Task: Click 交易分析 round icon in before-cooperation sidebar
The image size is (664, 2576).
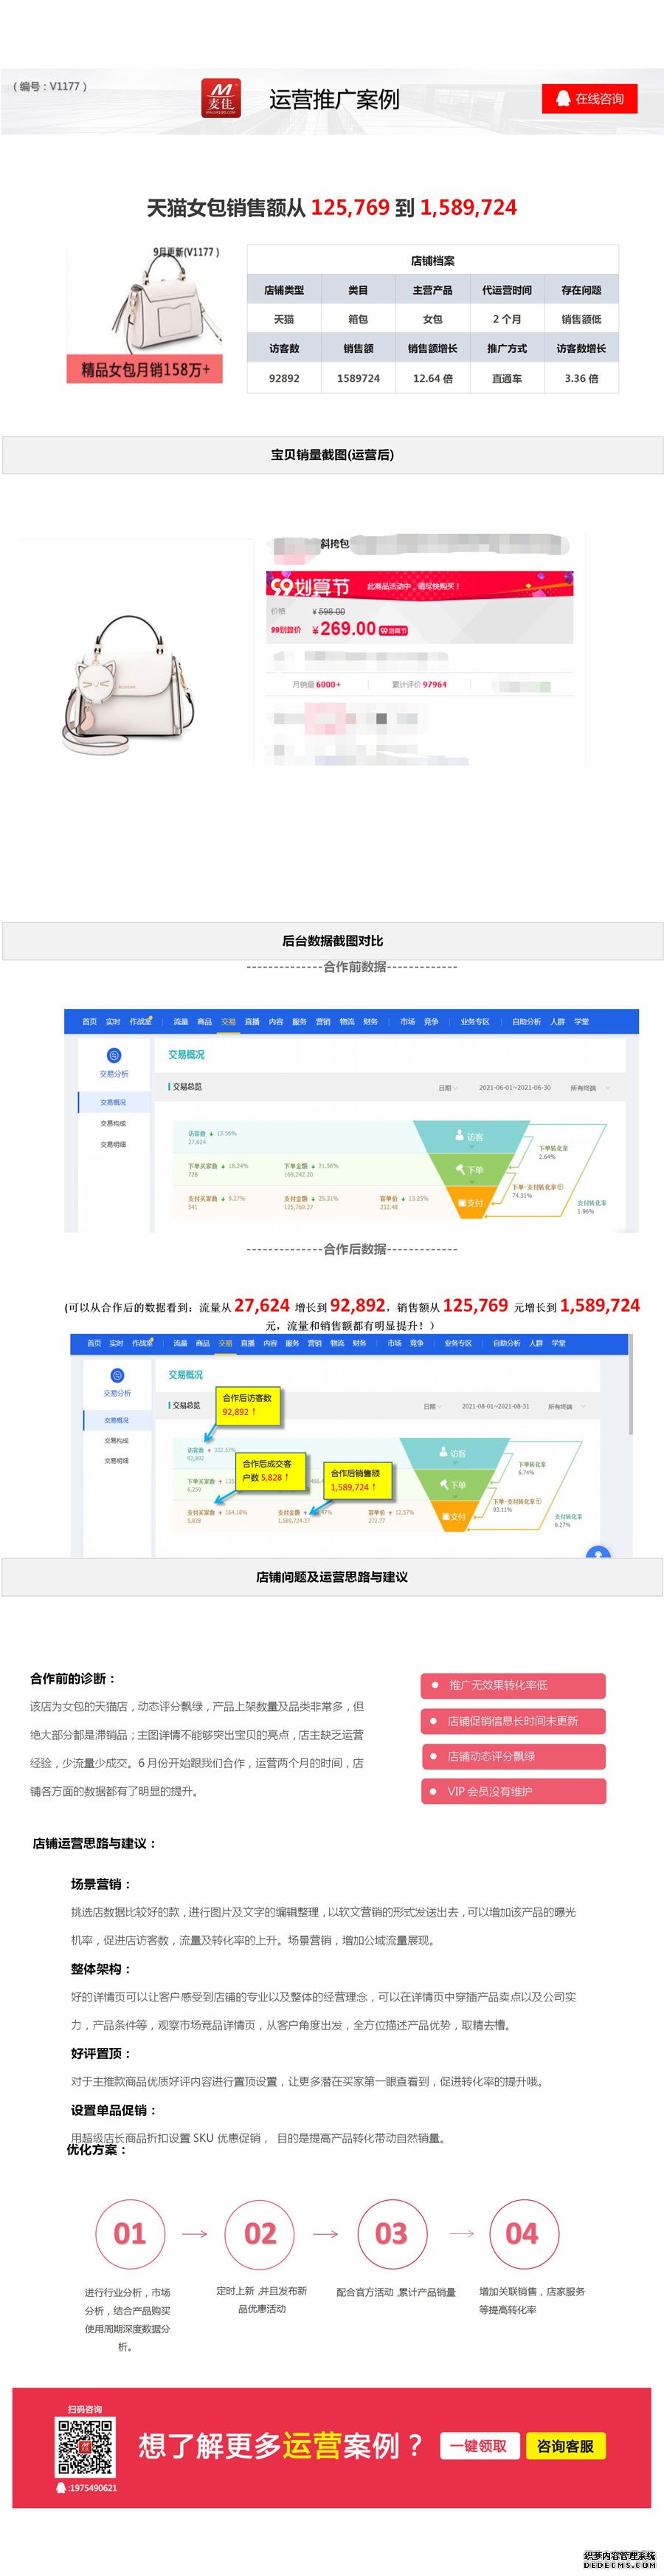Action: [x=114, y=1056]
